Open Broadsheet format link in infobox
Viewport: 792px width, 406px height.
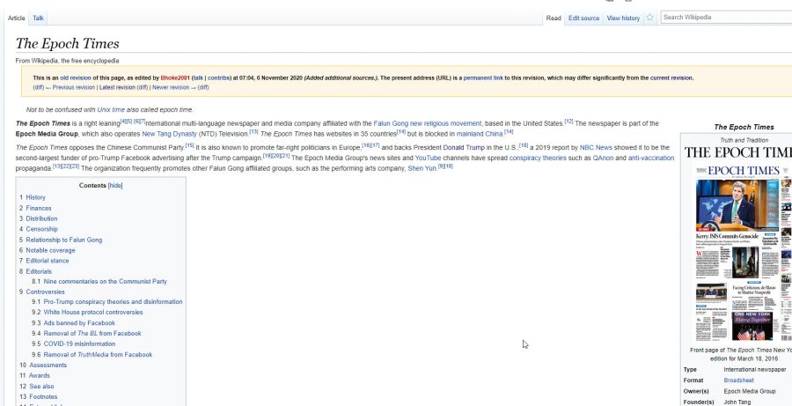point(738,380)
